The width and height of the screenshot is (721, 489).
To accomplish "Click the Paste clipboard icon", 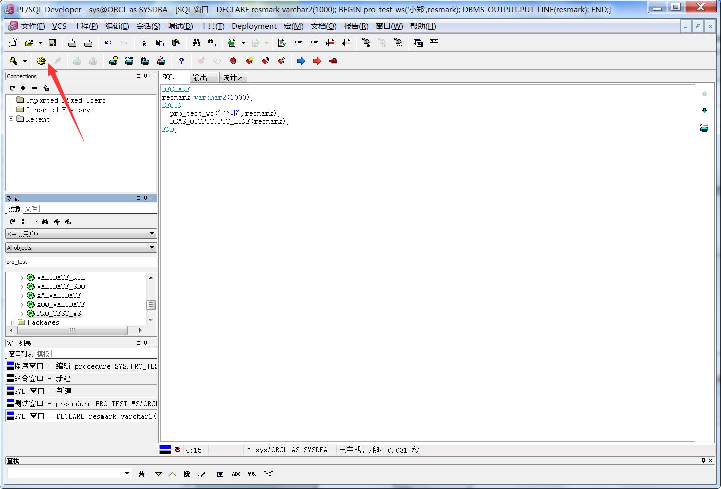I will point(176,43).
